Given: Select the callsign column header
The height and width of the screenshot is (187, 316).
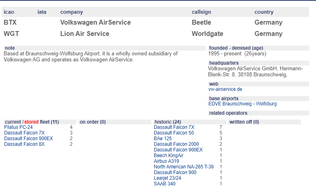Looking at the screenshot, I should pos(201,12).
